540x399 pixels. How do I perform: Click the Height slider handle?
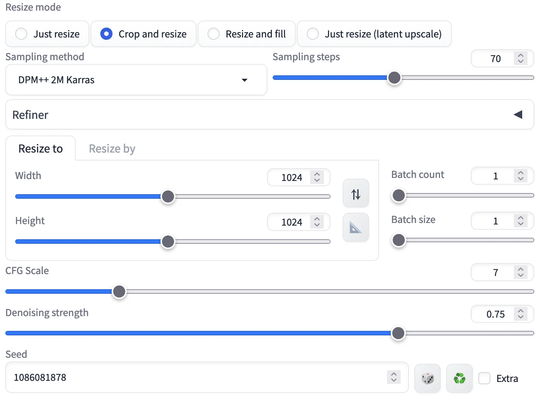tap(168, 241)
